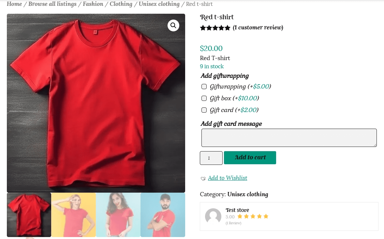Click the gift card message text box
Image resolution: width=384 pixels, height=239 pixels.
(289, 137)
